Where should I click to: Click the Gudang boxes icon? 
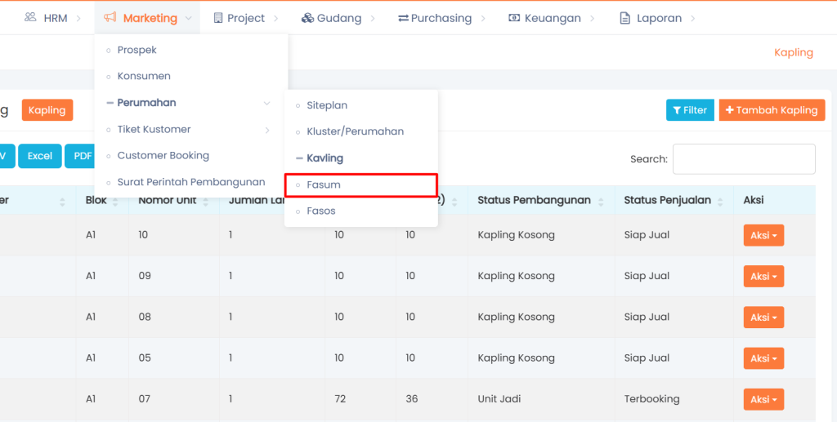[307, 17]
